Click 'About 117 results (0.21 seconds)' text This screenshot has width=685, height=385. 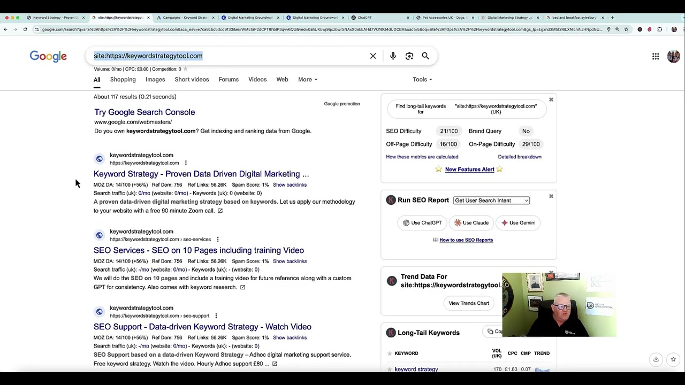click(x=135, y=97)
